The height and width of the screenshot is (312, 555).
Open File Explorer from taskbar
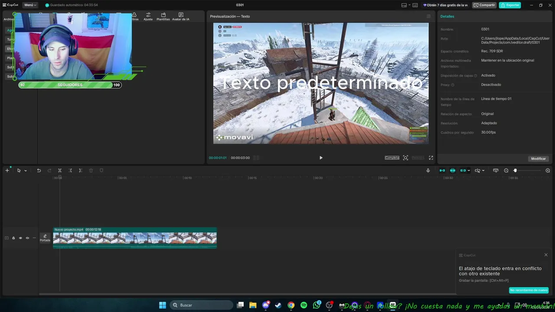[x=253, y=305]
